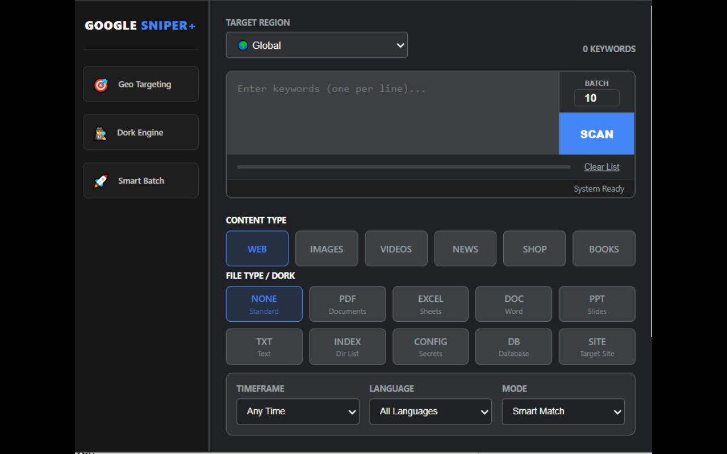Click the LANGUAGE label

(392, 389)
